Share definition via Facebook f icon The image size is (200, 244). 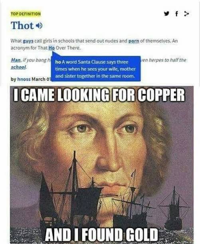[x=176, y=14]
